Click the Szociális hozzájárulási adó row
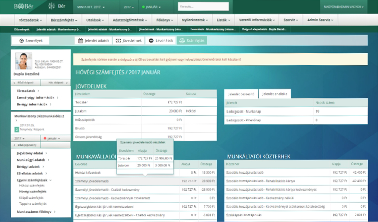Viewport: 378px width, 222px height. (x=296, y=172)
